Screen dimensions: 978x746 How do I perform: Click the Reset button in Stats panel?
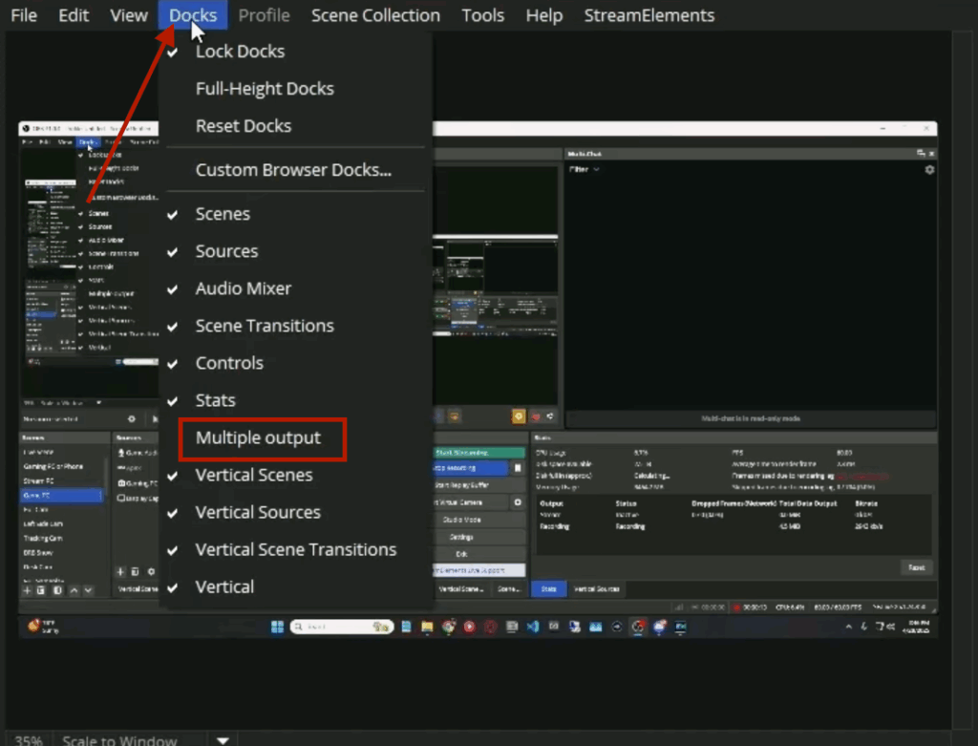916,567
